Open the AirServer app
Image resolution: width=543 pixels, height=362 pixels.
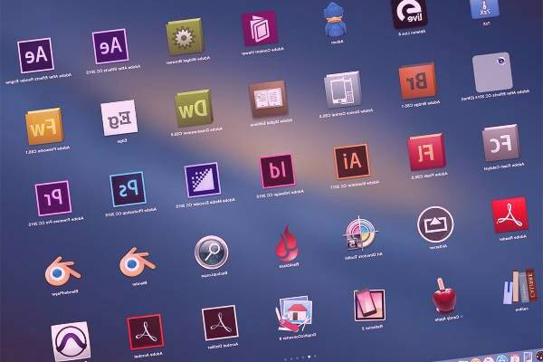[433, 223]
